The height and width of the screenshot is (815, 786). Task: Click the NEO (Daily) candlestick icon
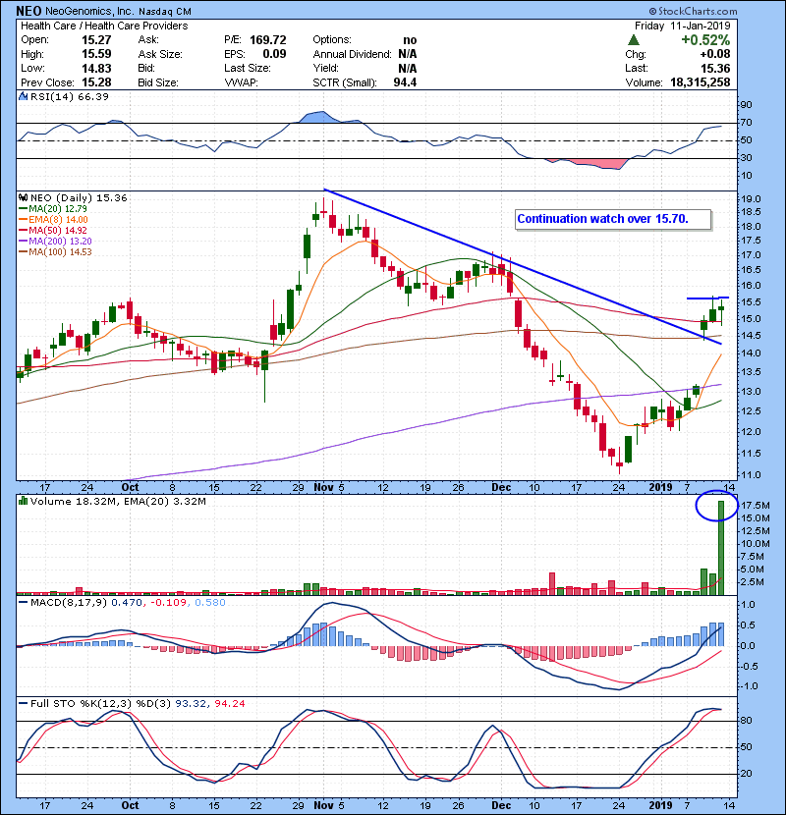point(23,198)
